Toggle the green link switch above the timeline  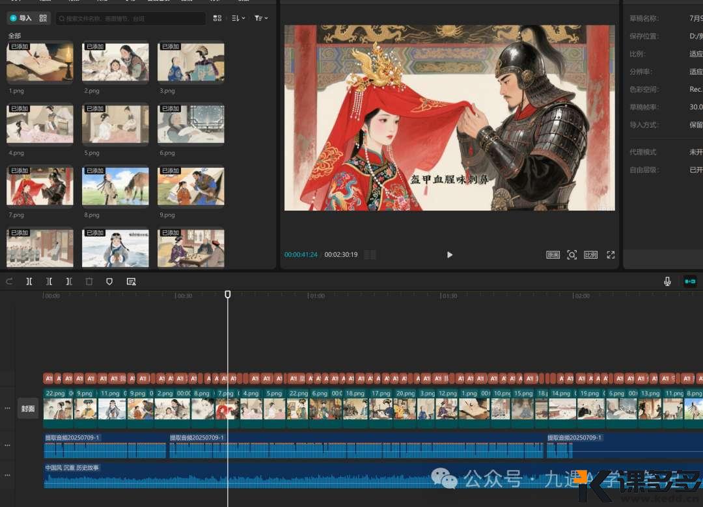(x=690, y=281)
